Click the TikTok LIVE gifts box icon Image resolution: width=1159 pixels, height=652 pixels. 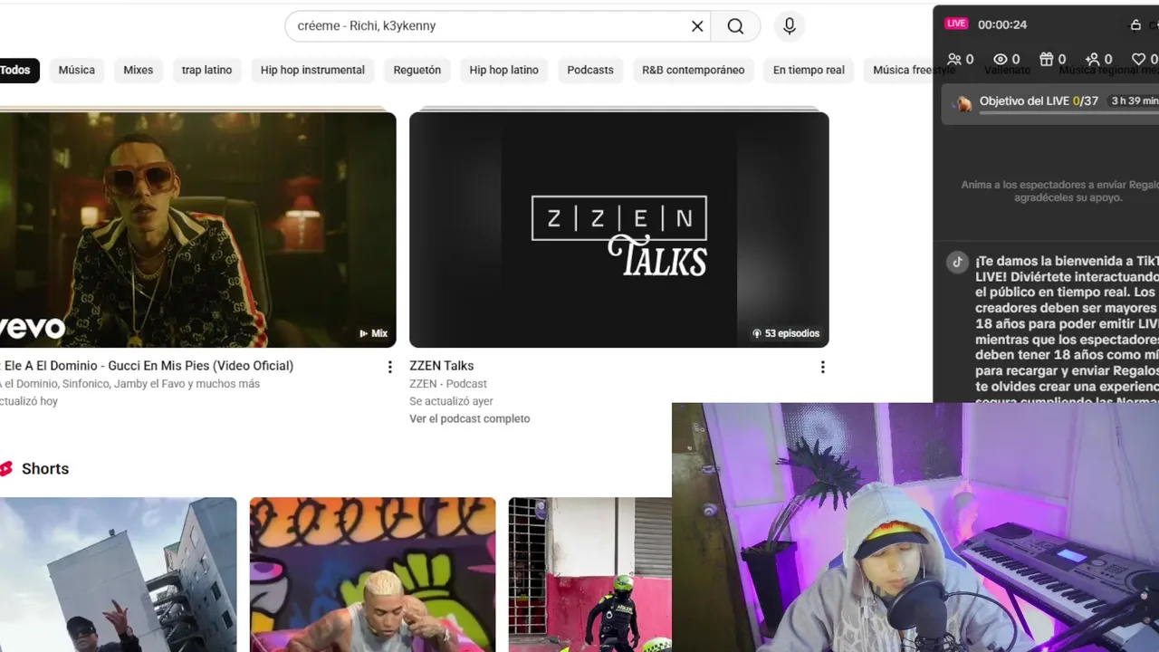pos(1046,60)
